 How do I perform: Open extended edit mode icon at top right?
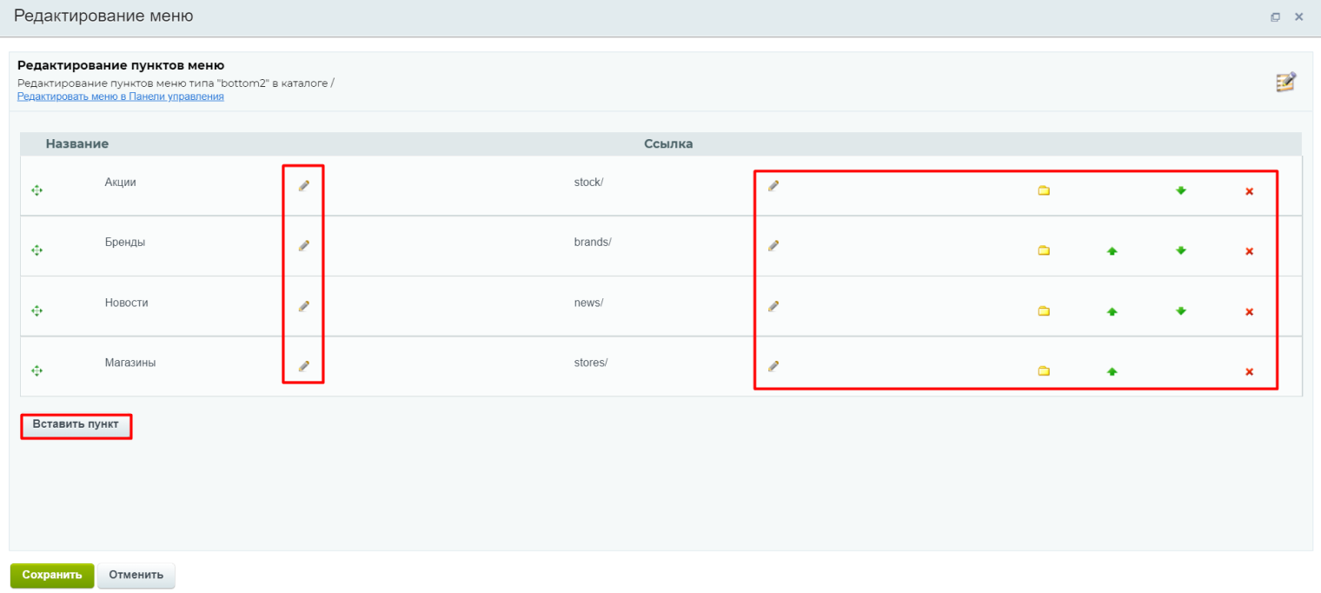(1285, 83)
